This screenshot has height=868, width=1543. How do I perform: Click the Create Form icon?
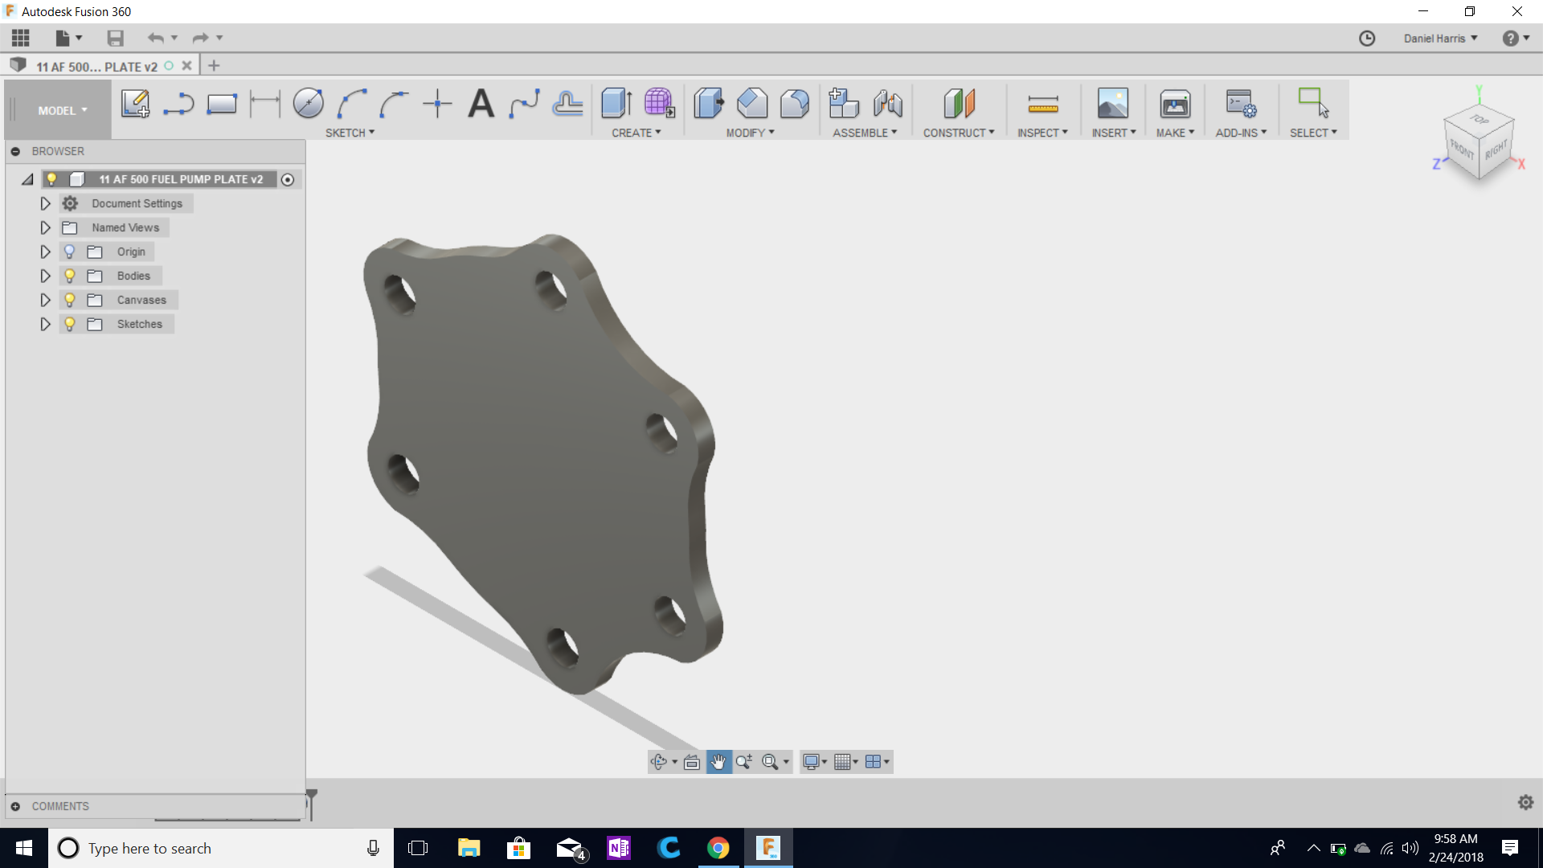pos(658,104)
